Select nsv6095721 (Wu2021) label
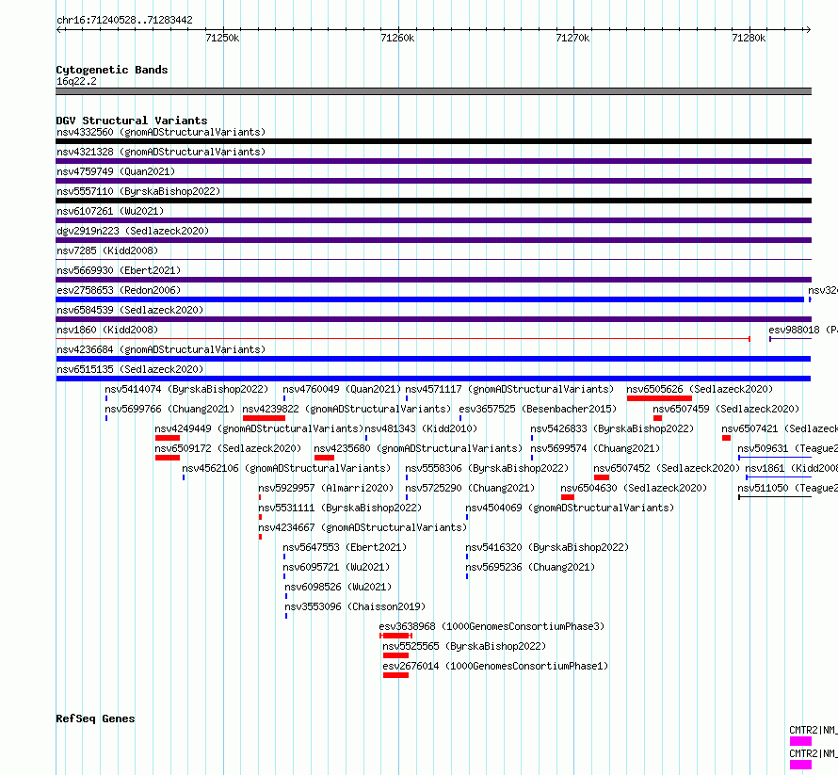 336,567
